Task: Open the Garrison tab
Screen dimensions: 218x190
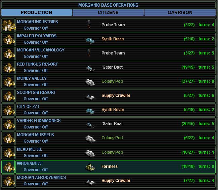Action: [180, 12]
